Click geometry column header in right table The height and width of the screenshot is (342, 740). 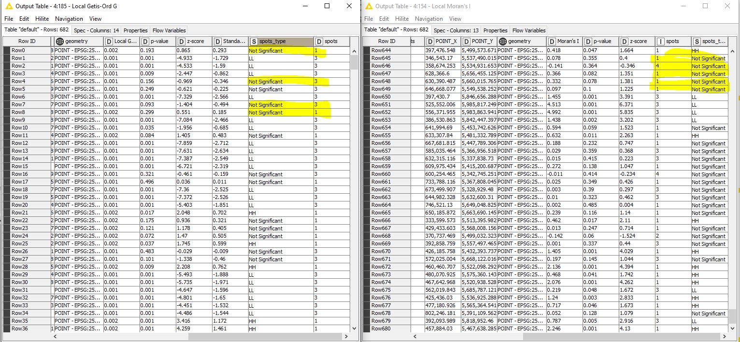click(x=522, y=42)
